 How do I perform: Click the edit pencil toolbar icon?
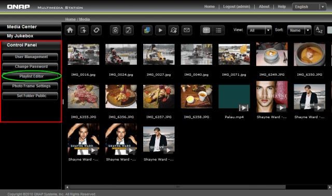tap(128, 30)
